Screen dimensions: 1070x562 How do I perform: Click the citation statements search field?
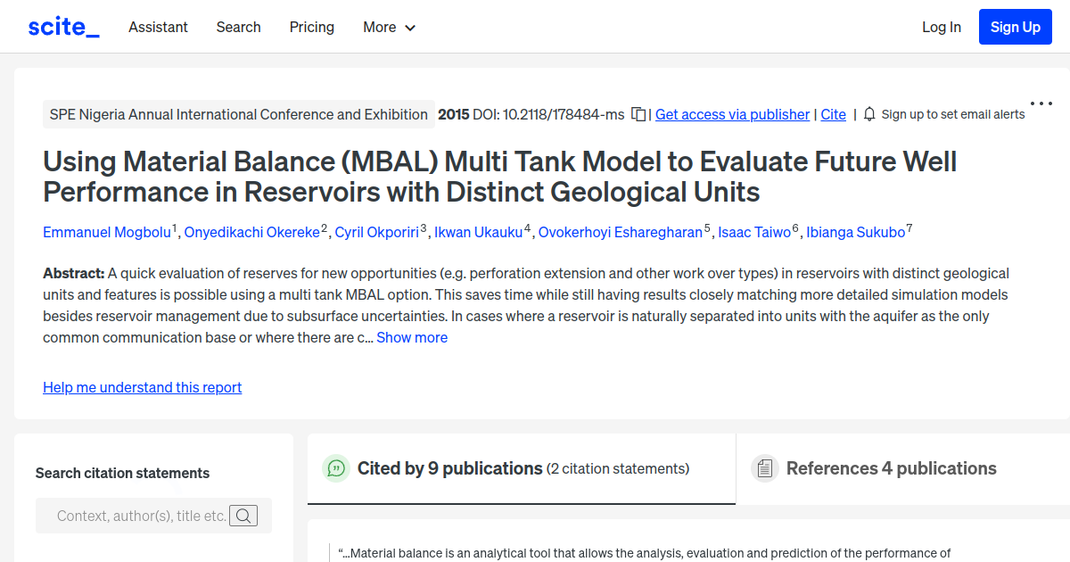(143, 516)
